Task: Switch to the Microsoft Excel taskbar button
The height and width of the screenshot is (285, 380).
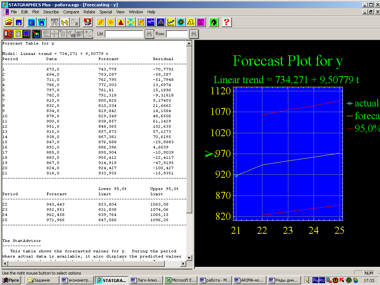Action: pyautogui.click(x=181, y=280)
